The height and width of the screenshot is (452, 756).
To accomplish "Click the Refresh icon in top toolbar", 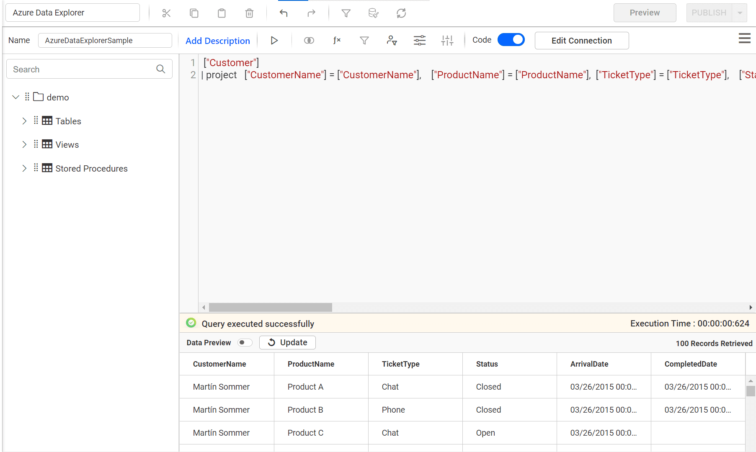I will click(x=401, y=13).
